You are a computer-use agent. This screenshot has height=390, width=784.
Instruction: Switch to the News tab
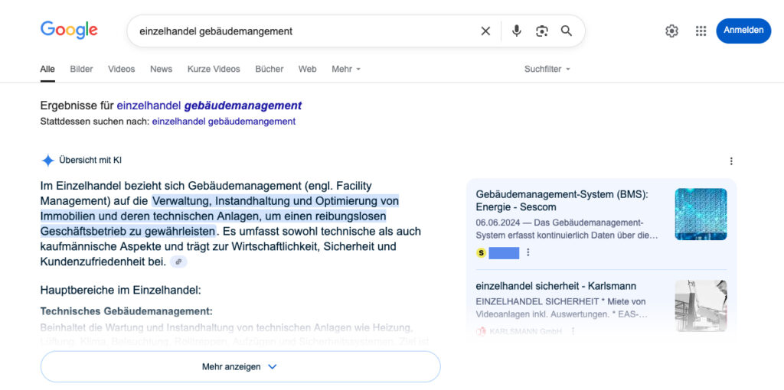(161, 69)
